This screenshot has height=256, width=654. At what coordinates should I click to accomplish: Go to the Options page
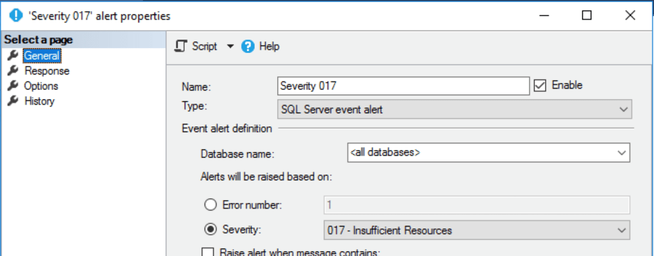pyautogui.click(x=41, y=86)
